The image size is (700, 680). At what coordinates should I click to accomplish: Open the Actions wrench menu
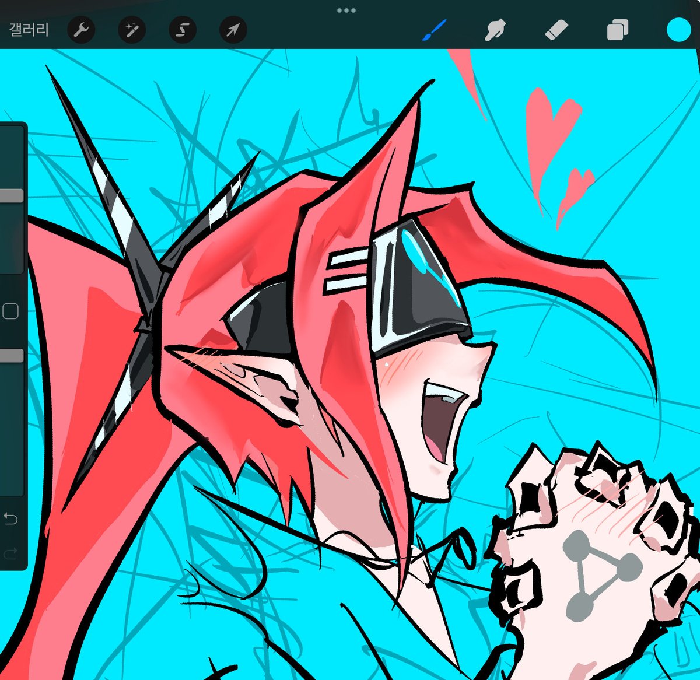click(x=81, y=30)
